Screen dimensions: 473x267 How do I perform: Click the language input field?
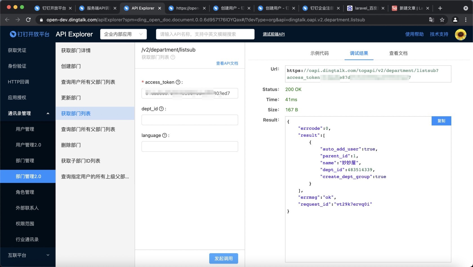point(190,146)
